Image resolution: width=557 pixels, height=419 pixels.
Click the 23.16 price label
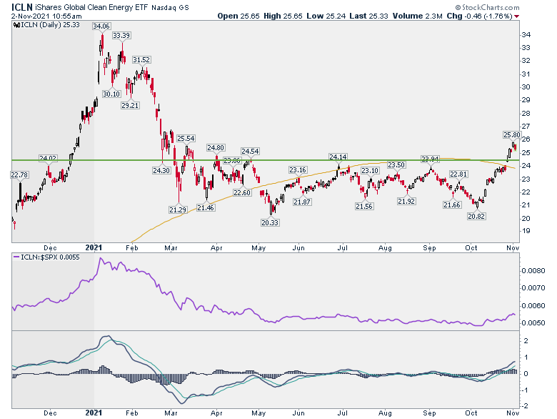[x=298, y=169]
